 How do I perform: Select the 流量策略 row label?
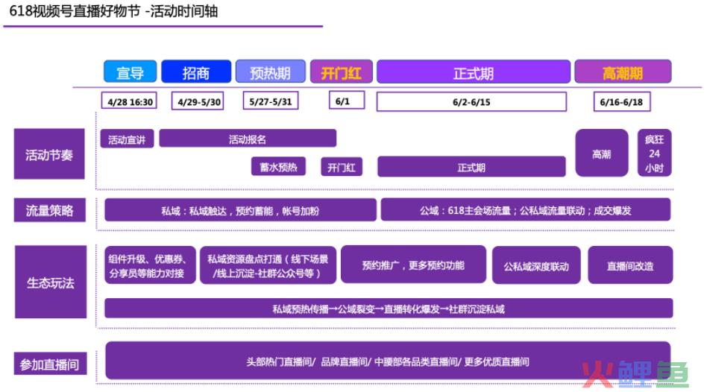(50, 210)
